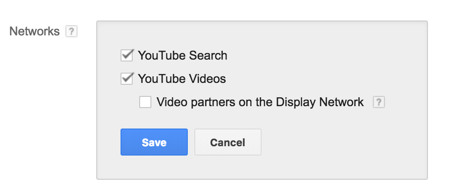Click the question mark after Display Network

[x=378, y=102]
